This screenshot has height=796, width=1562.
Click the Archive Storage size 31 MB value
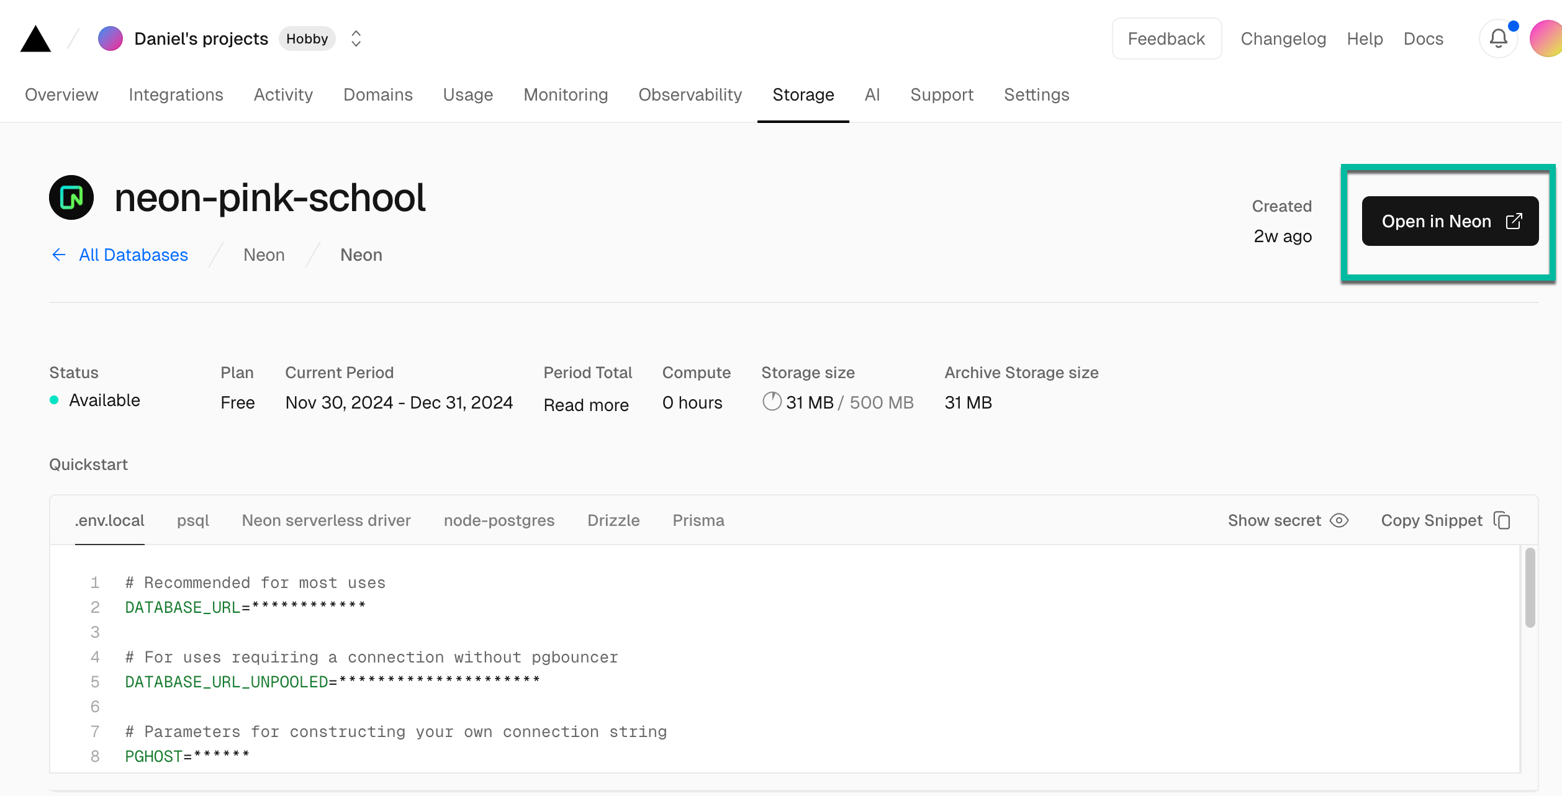pyautogui.click(x=968, y=402)
